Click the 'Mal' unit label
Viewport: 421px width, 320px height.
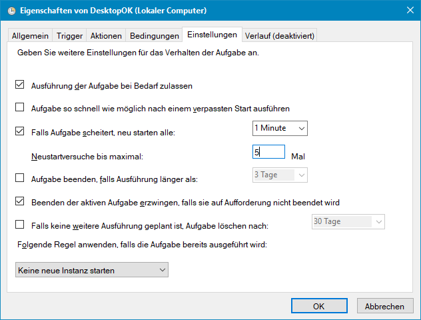(x=298, y=157)
